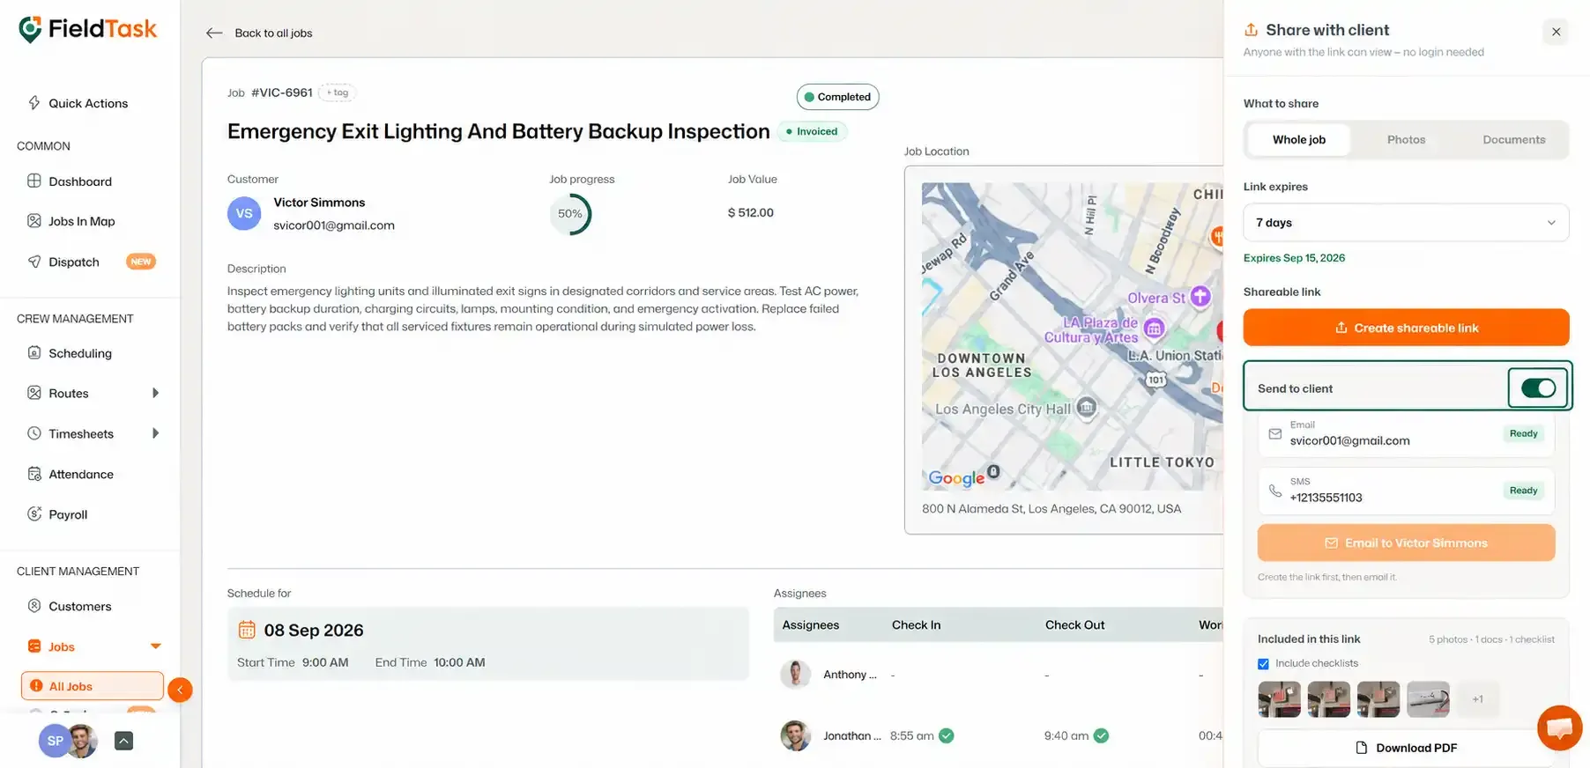Click the Los Angeles City Hall map marker

(x=1088, y=407)
